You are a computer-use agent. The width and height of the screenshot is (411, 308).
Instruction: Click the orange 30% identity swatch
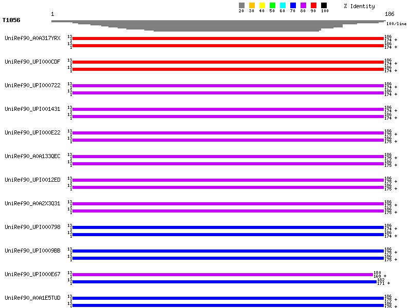(x=252, y=6)
